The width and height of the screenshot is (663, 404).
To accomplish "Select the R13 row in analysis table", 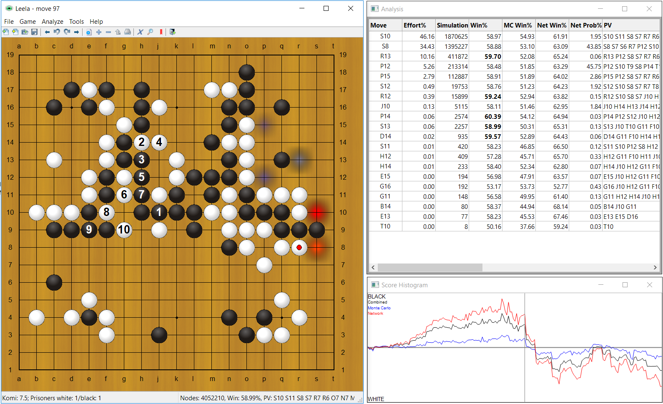I will [x=515, y=56].
